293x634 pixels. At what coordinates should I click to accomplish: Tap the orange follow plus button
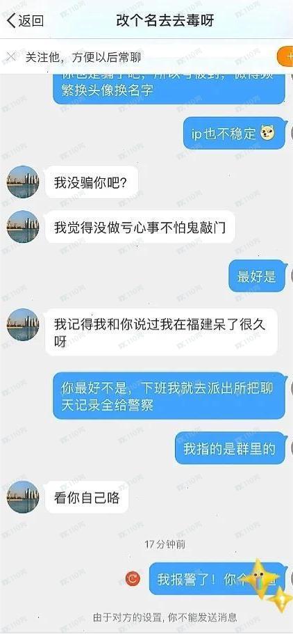click(285, 57)
